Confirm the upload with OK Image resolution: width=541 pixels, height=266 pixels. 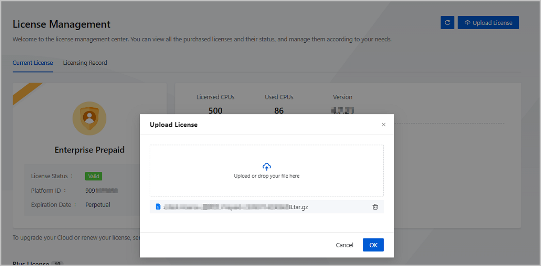[x=373, y=245]
